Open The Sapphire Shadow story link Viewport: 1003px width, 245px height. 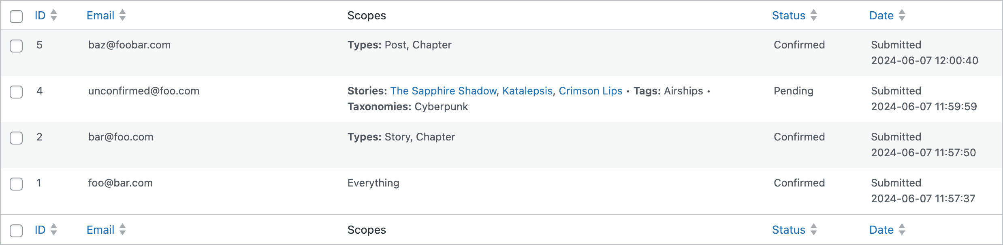pyautogui.click(x=443, y=91)
